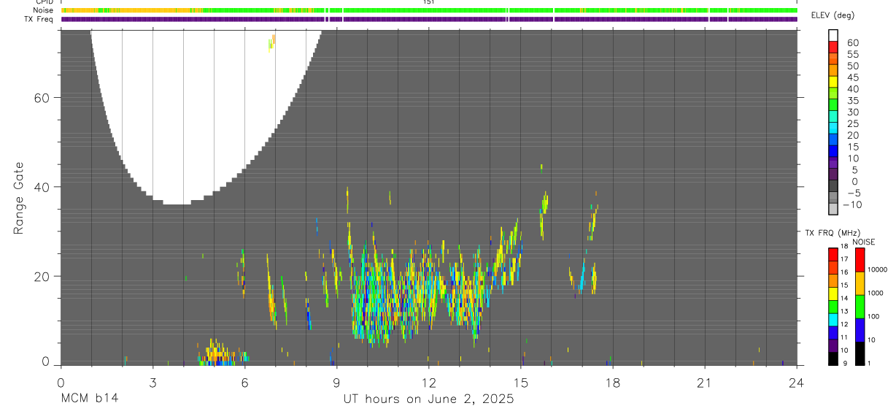Click ELEV legend value '50'
The width and height of the screenshot is (896, 414).
pyautogui.click(x=852, y=66)
